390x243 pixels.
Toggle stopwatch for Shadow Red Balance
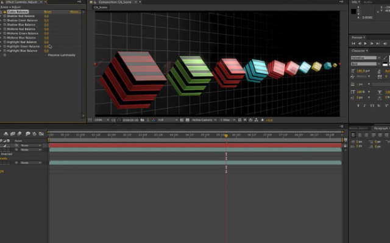5,16
